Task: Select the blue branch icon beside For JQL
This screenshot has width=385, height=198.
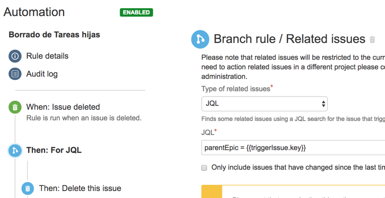Action: point(15,150)
